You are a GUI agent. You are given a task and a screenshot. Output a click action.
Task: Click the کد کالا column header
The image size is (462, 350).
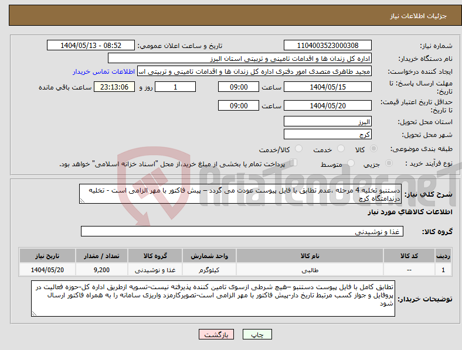[x=409, y=256]
